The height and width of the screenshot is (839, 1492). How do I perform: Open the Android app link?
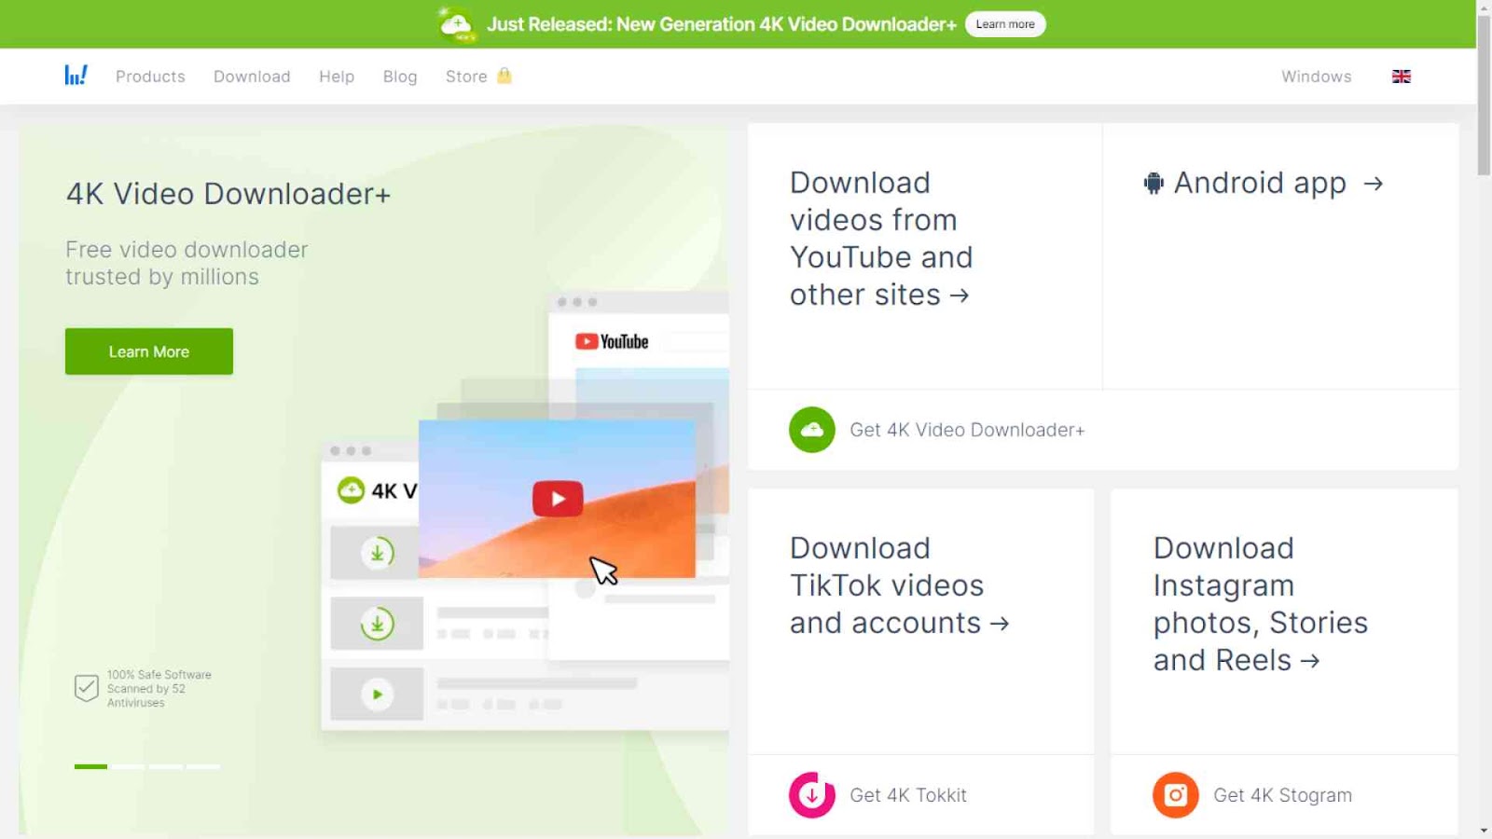coord(1264,183)
